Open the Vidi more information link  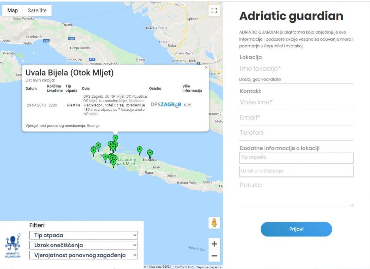click(187, 105)
